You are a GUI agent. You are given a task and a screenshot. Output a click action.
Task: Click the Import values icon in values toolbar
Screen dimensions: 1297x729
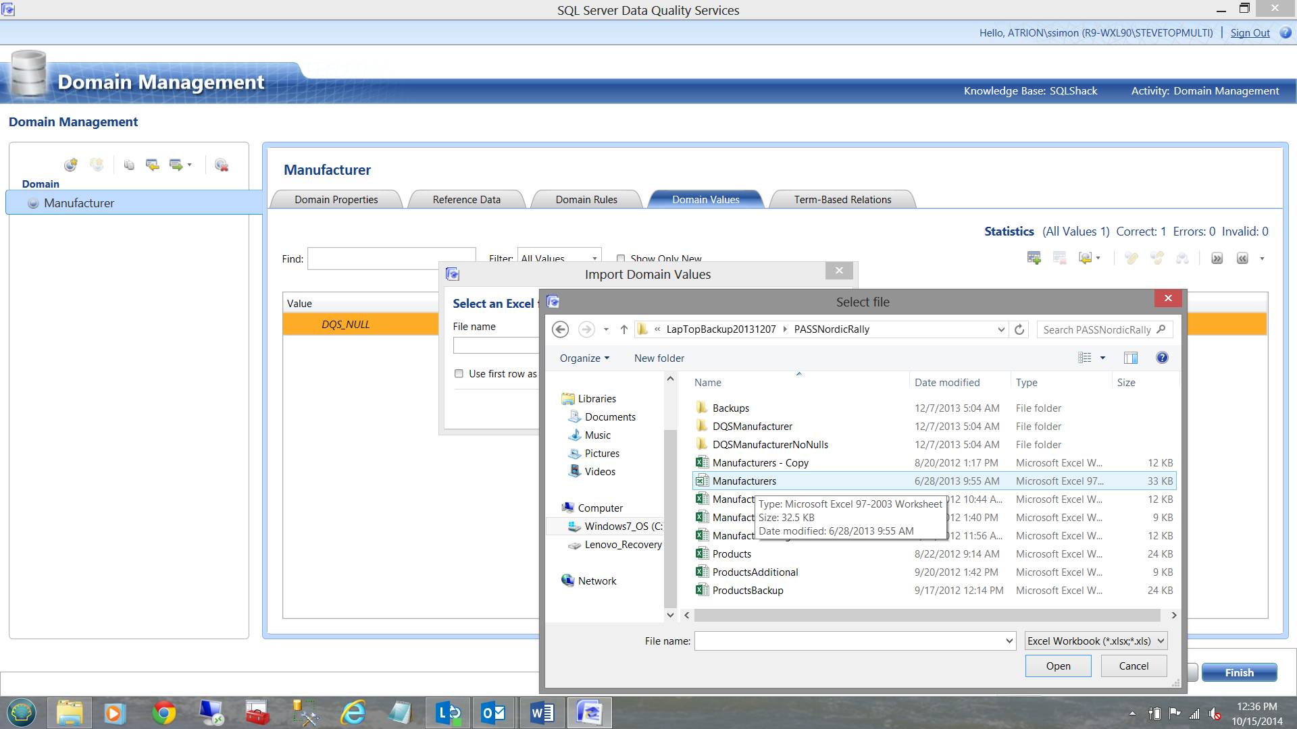pos(1085,258)
